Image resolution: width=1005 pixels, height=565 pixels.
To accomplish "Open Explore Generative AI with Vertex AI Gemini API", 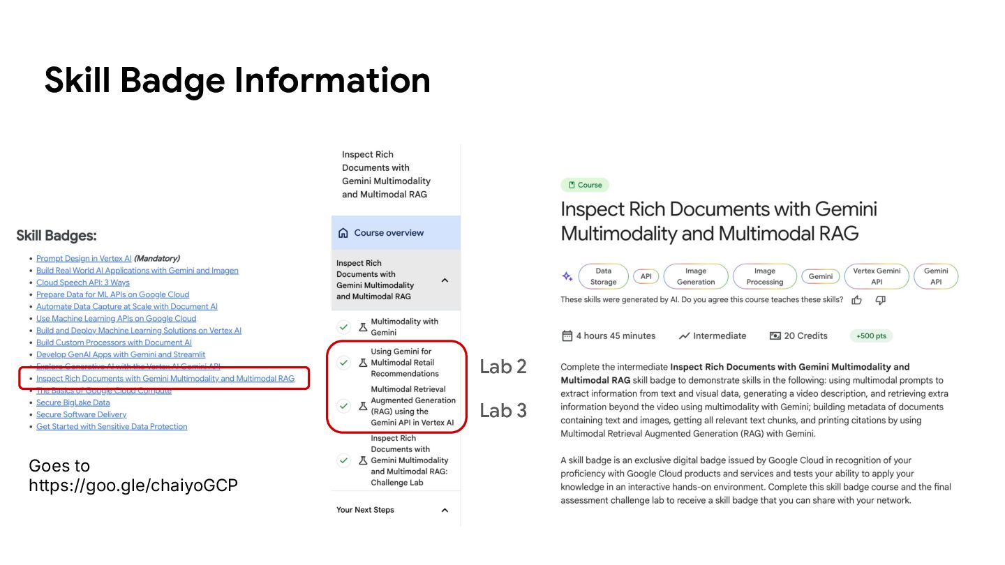I will tap(128, 366).
